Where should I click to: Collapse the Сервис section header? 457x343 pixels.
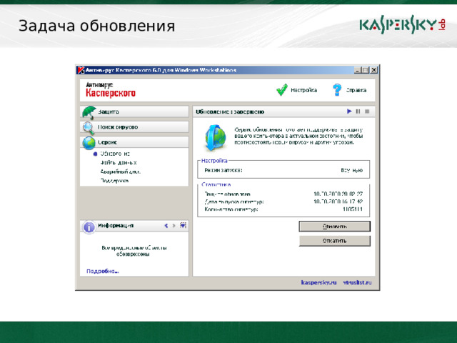click(x=134, y=142)
